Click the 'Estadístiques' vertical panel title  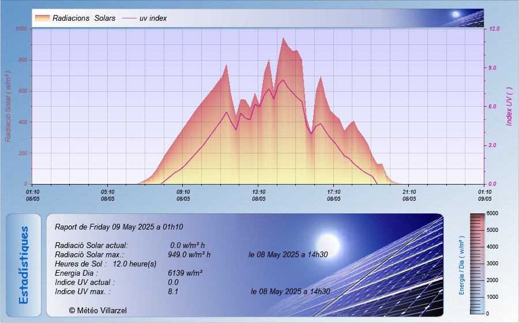point(24,265)
